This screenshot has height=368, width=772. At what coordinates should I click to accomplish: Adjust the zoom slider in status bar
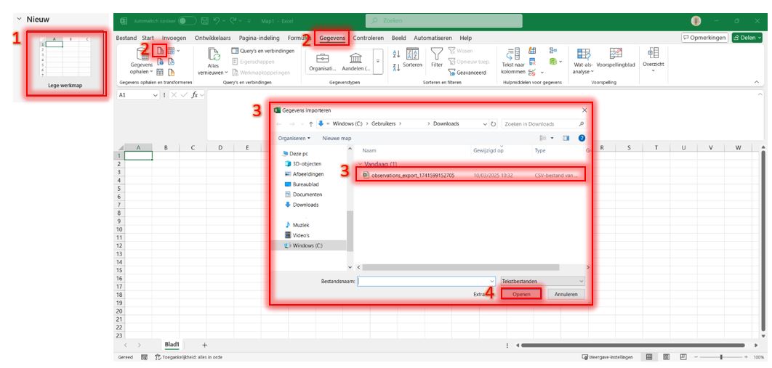pos(721,357)
